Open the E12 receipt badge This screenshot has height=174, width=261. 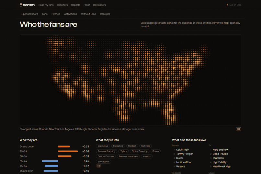click(x=239, y=129)
